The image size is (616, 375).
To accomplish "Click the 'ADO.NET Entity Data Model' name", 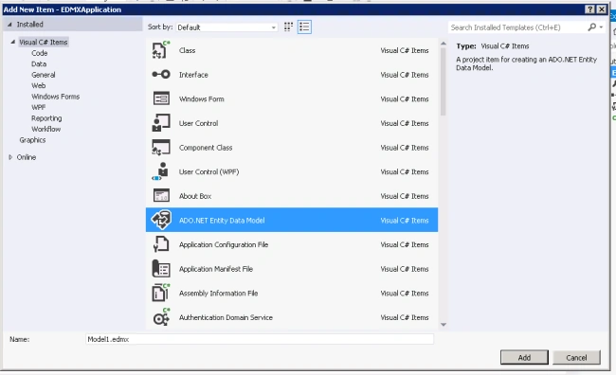I will click(222, 221).
